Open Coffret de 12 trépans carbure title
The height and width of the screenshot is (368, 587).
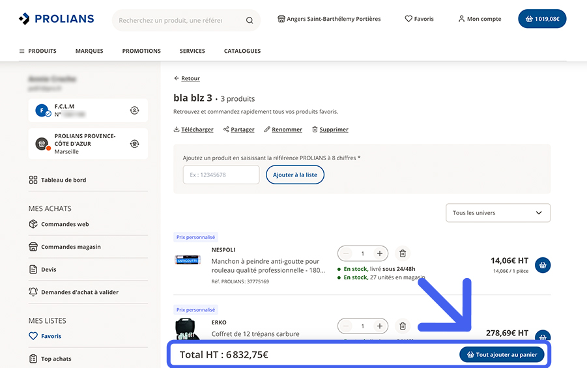(x=255, y=334)
